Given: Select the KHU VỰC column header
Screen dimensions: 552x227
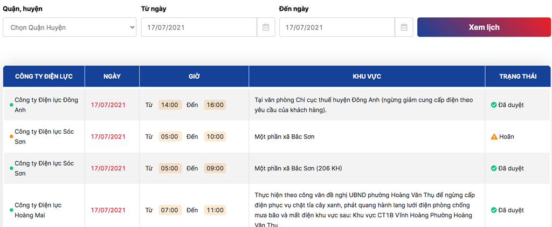Looking at the screenshot, I should coord(367,77).
